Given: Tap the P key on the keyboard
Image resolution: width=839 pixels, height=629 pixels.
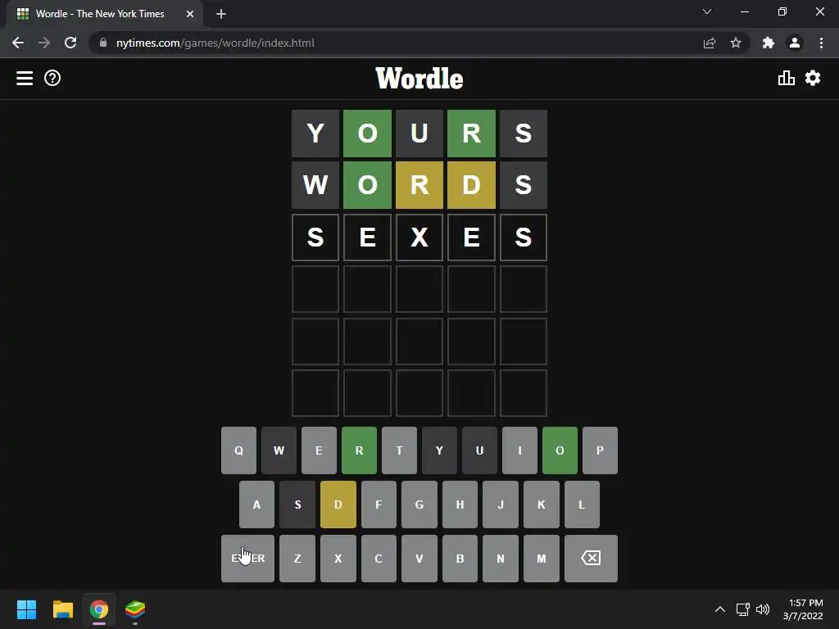Looking at the screenshot, I should [600, 450].
